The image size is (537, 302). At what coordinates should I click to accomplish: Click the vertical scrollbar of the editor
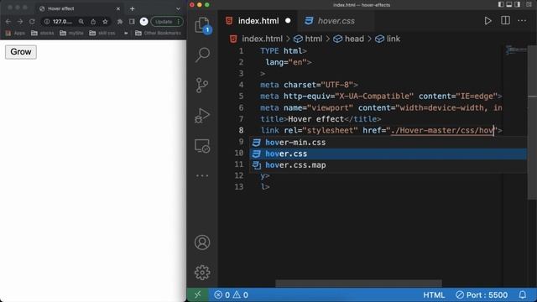(532, 122)
